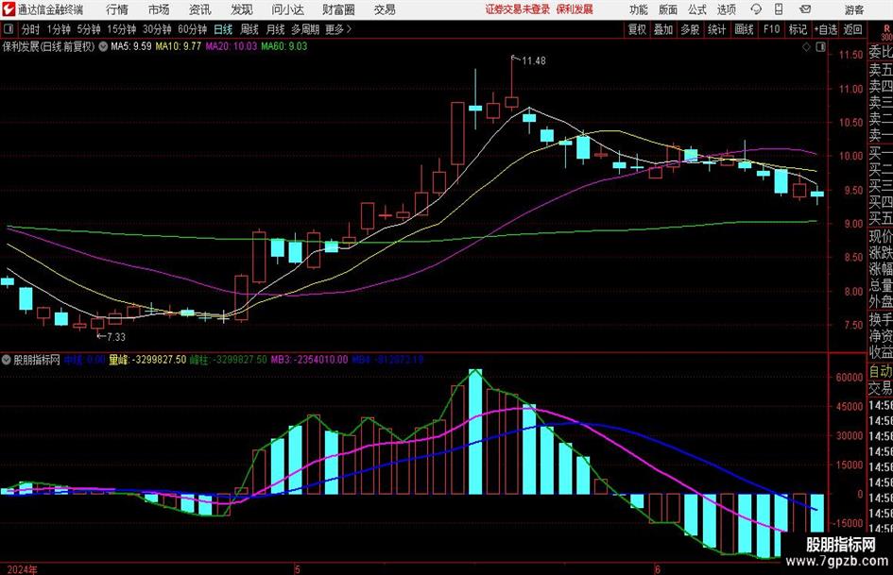This screenshot has height=575, width=893.
Task: Toggle the left sidebar panel icon
Action: (9, 29)
